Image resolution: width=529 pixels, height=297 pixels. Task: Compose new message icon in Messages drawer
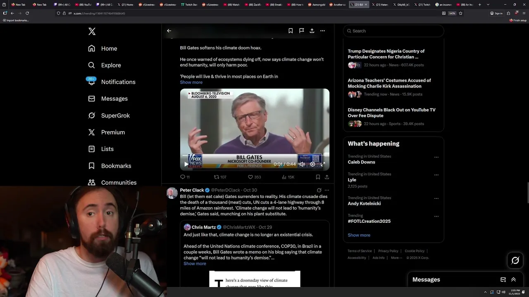click(x=503, y=280)
